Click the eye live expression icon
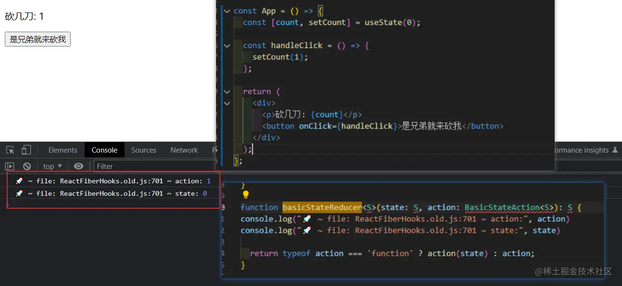 point(78,166)
